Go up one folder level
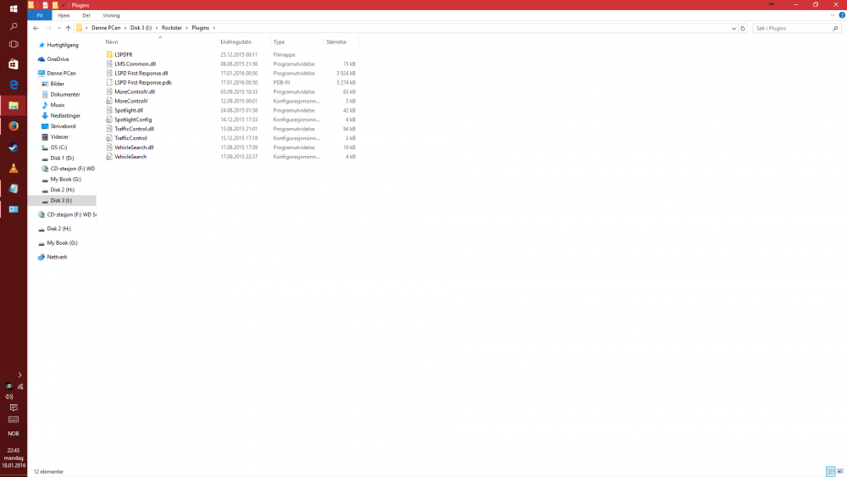Image resolution: width=847 pixels, height=477 pixels. [68, 28]
